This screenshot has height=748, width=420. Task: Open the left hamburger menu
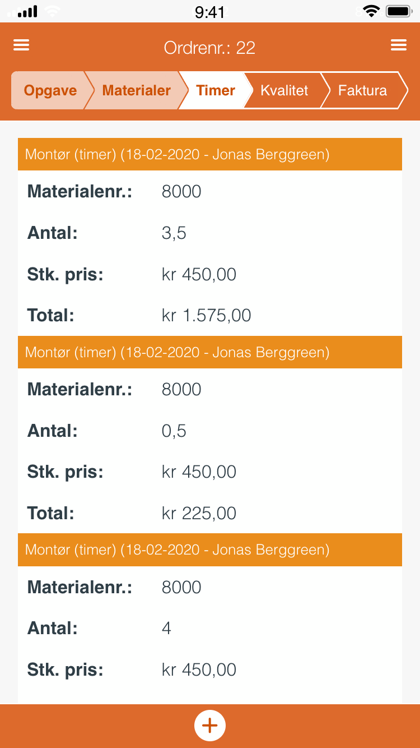(21, 46)
